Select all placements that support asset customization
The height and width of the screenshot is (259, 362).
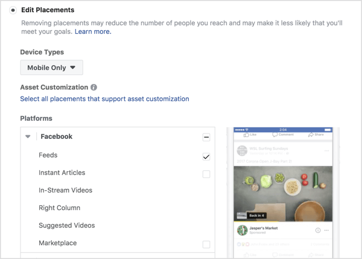click(104, 99)
